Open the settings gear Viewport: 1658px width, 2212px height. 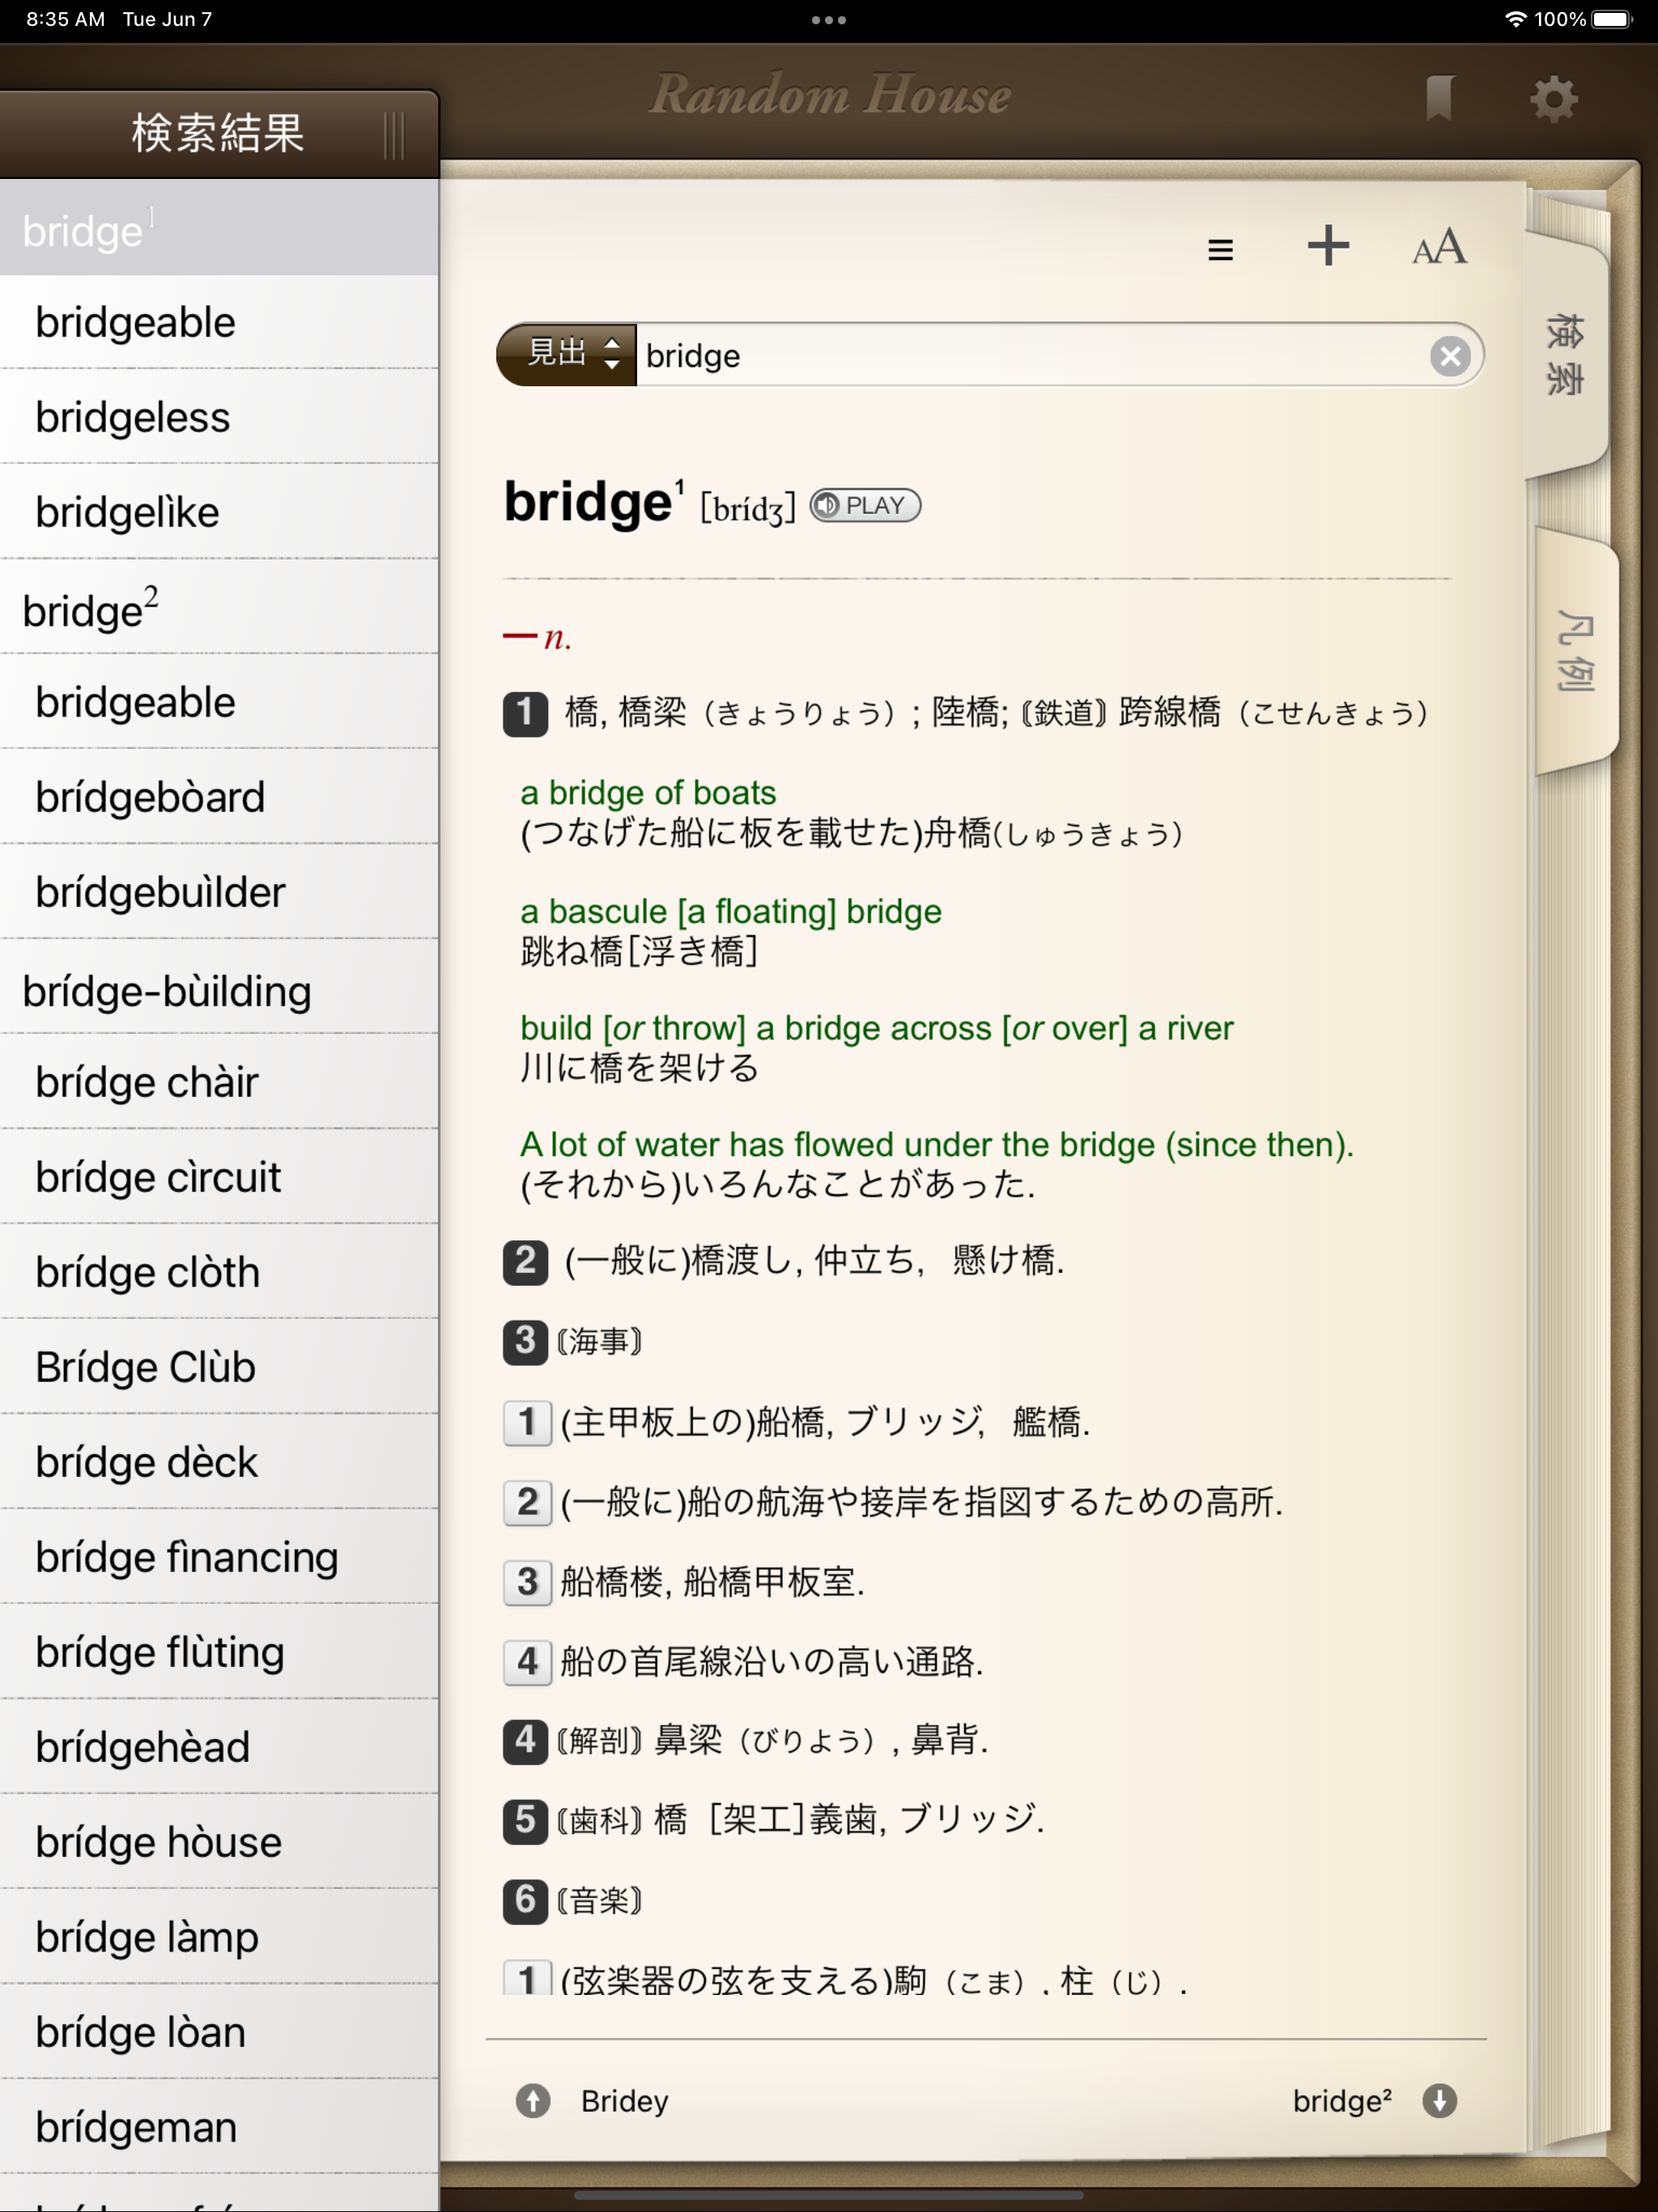pos(1553,99)
